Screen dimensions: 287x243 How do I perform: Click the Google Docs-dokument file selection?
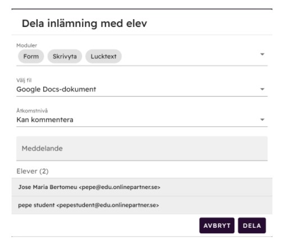pos(56,89)
